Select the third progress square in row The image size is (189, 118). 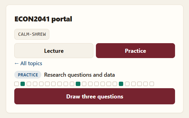(x=29, y=84)
